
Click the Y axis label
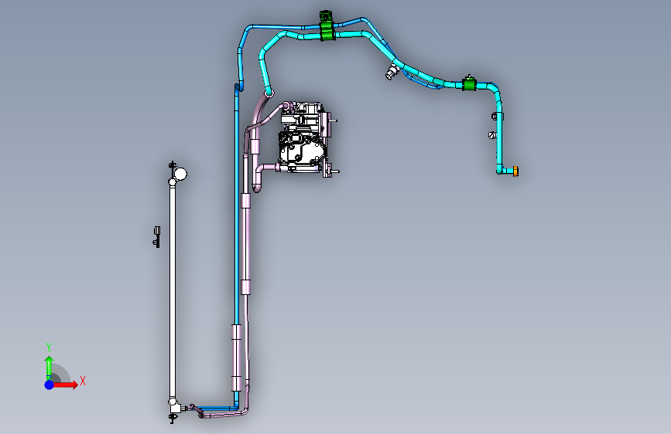click(49, 348)
